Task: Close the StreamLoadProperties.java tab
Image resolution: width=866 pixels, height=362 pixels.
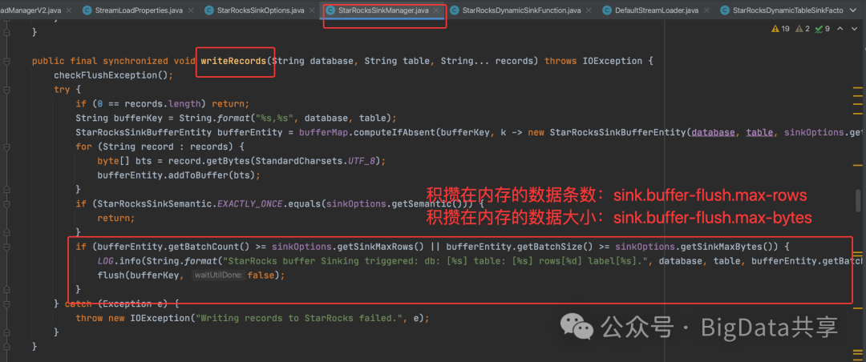Action: 191,10
